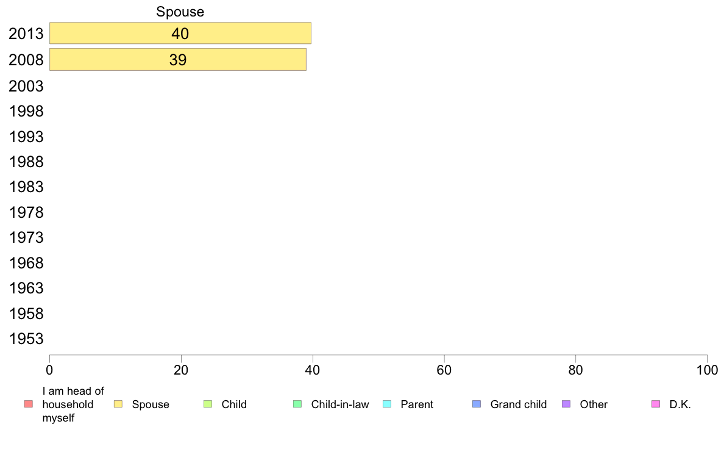Image resolution: width=724 pixels, height=449 pixels.
Task: Click the Spouse column header above the bars
Action: tap(180, 12)
